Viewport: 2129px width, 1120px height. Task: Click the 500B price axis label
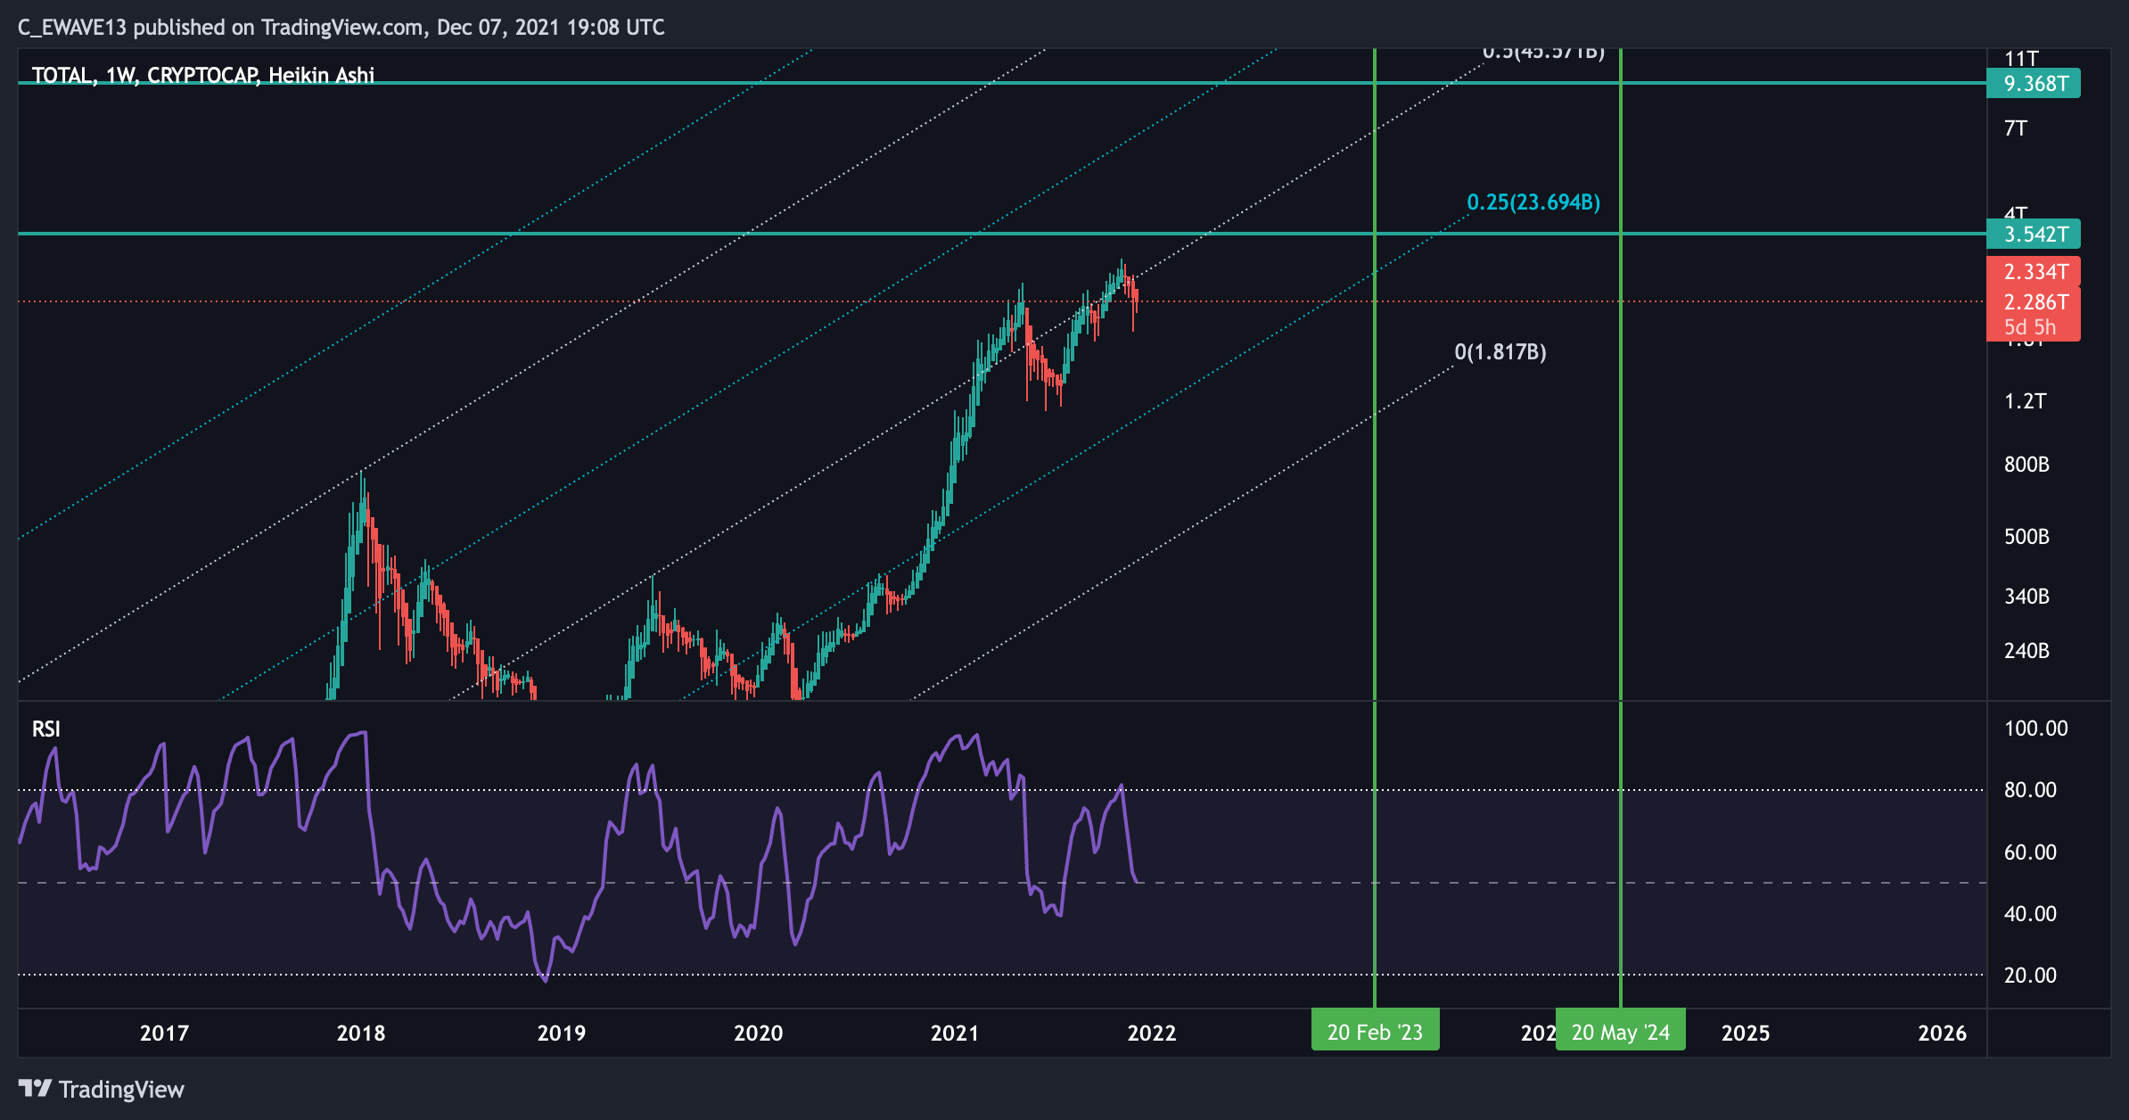coord(2027,537)
